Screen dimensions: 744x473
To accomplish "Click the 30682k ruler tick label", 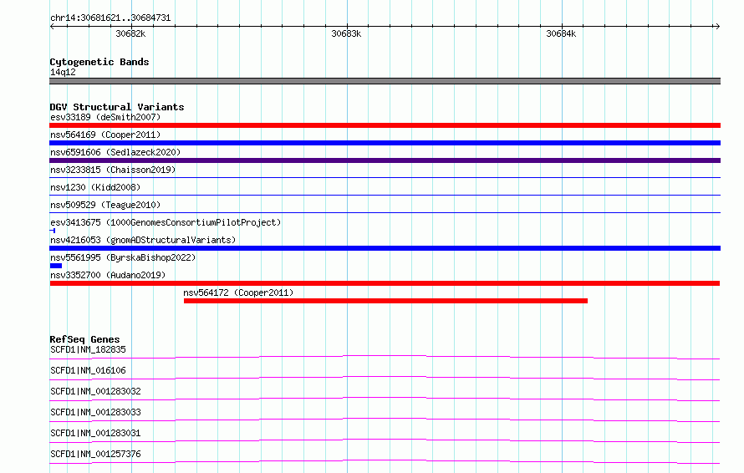I will tap(130, 33).
